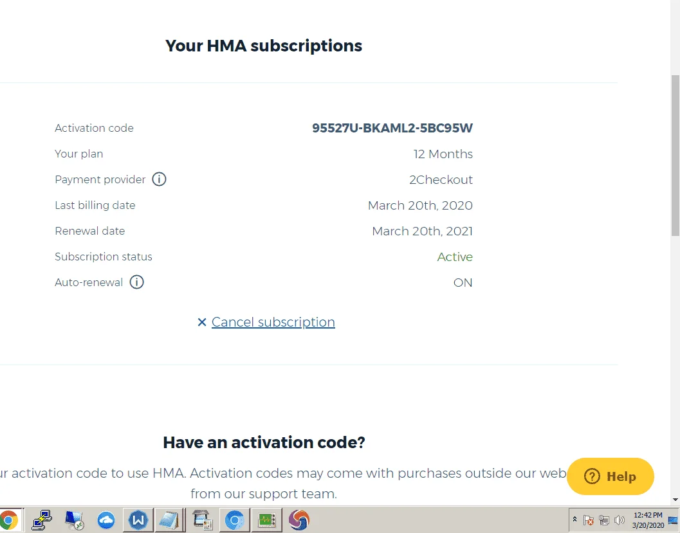Open the PuTTY taskbar icon
Image resolution: width=680 pixels, height=533 pixels.
(42, 519)
